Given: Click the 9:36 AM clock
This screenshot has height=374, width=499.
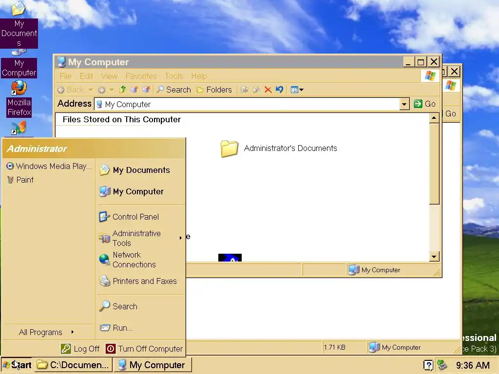Looking at the screenshot, I should pos(473,365).
